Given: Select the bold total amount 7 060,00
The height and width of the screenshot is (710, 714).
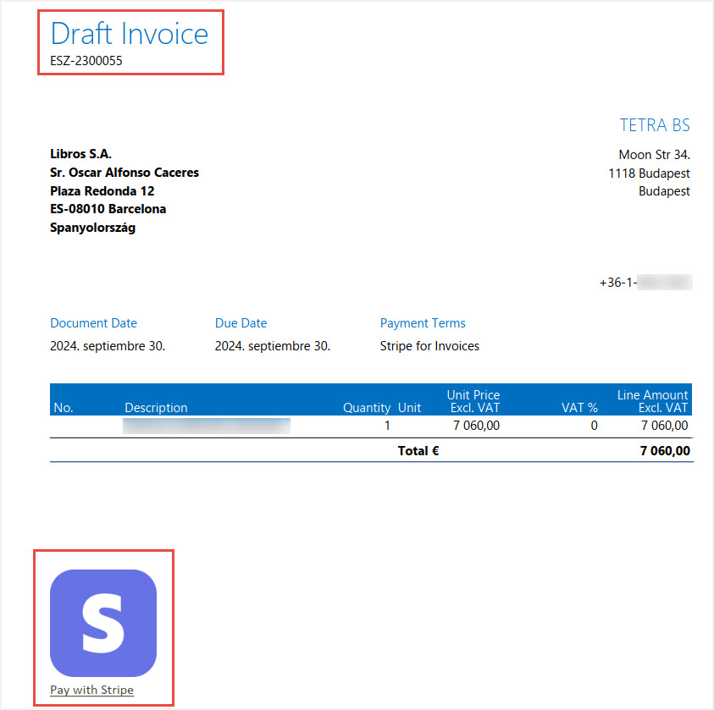Looking at the screenshot, I should [x=664, y=451].
